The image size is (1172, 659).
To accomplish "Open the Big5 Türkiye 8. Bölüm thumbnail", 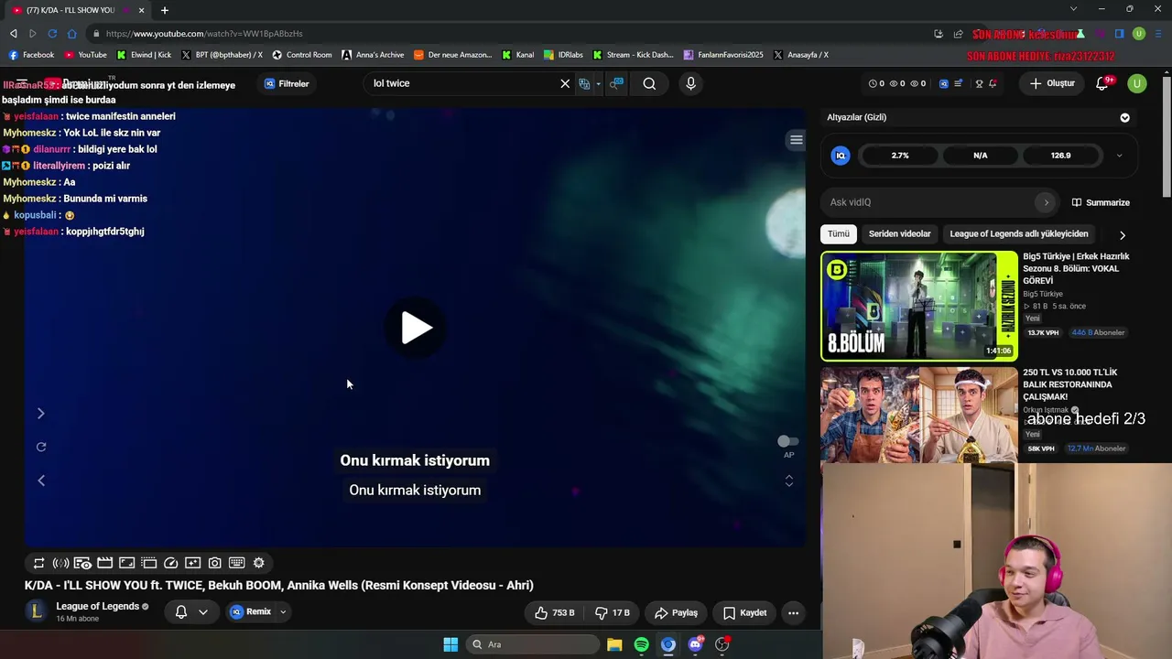I will pyautogui.click(x=918, y=306).
